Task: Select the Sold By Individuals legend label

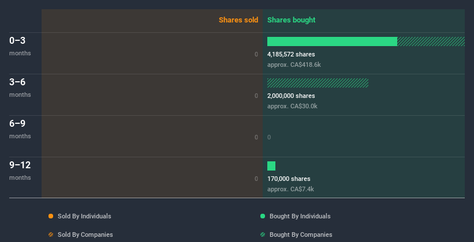Action: coord(84,216)
